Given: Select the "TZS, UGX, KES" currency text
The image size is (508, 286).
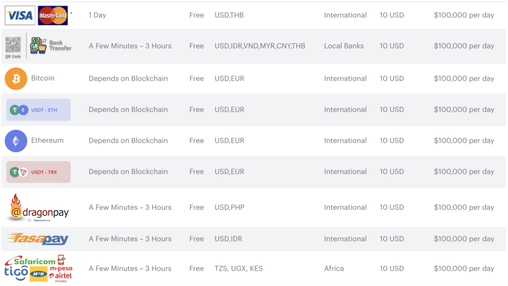Looking at the screenshot, I should pyautogui.click(x=239, y=269).
